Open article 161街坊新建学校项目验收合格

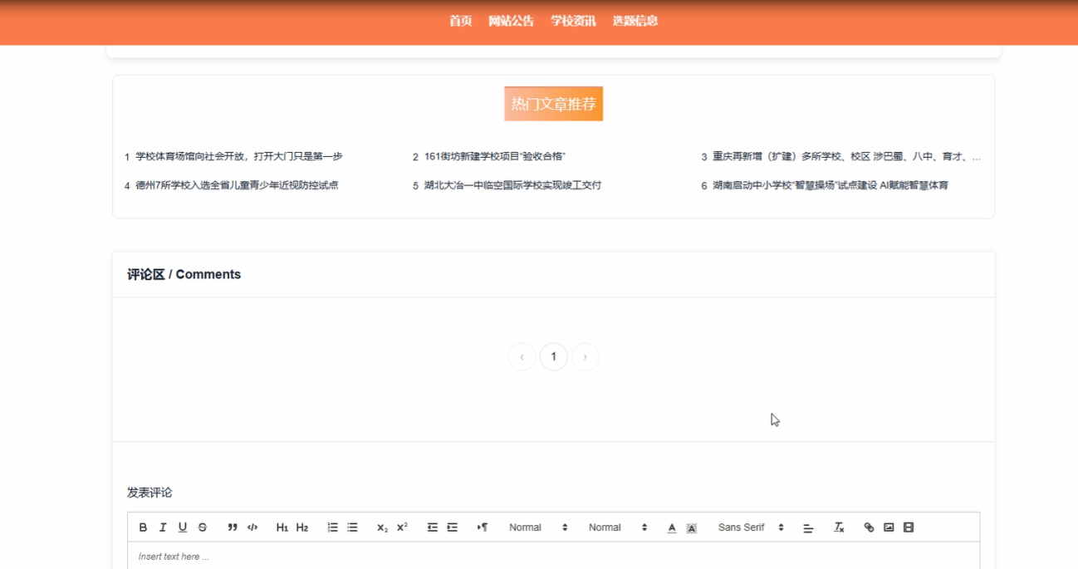(x=495, y=156)
